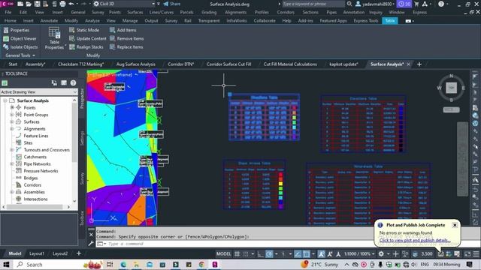Switch to the Annotate ribbon tab
The height and width of the screenshot is (270, 481).
49,20
